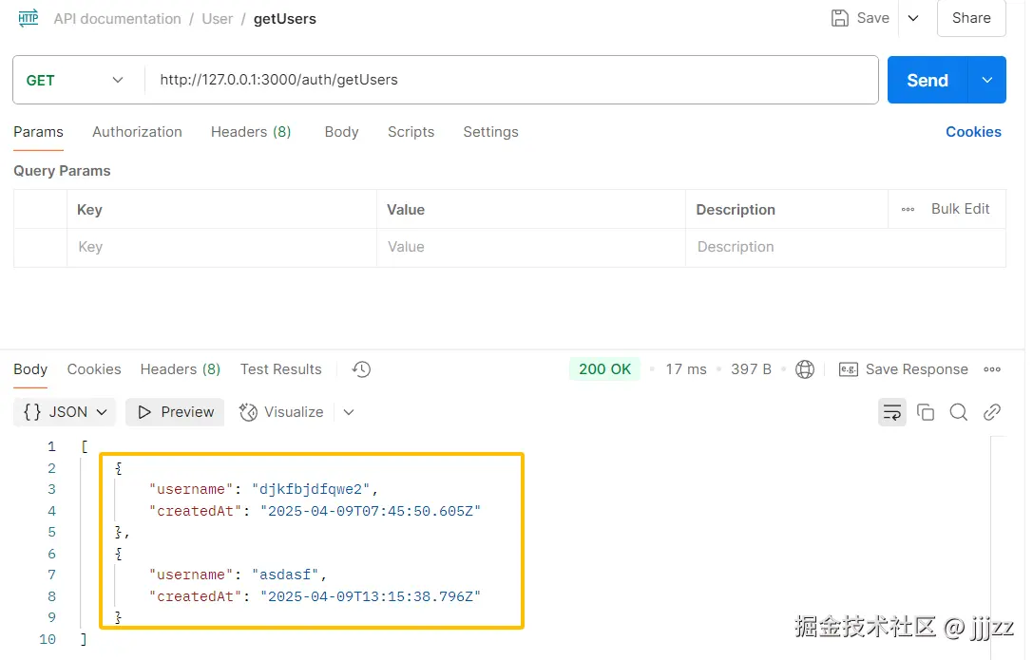
Task: Search within the response body
Action: pos(959,412)
